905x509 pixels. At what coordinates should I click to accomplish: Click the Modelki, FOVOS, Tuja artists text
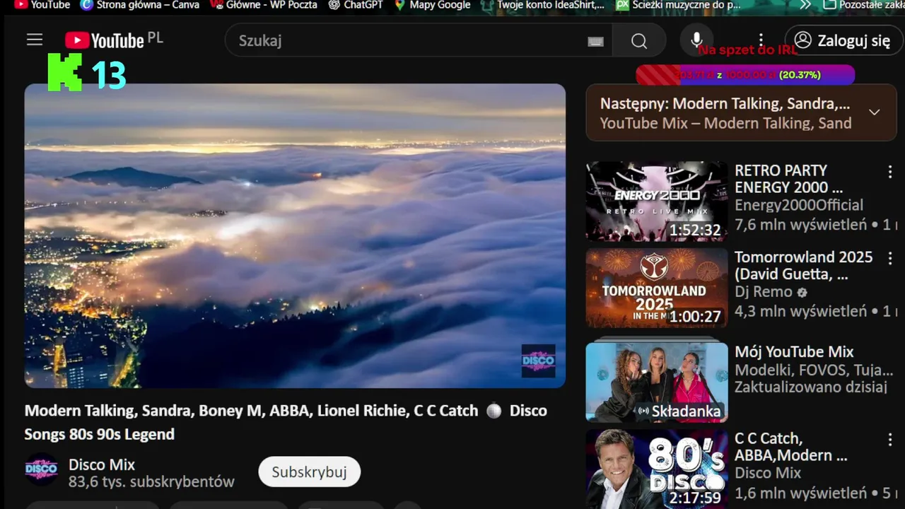pyautogui.click(x=814, y=370)
